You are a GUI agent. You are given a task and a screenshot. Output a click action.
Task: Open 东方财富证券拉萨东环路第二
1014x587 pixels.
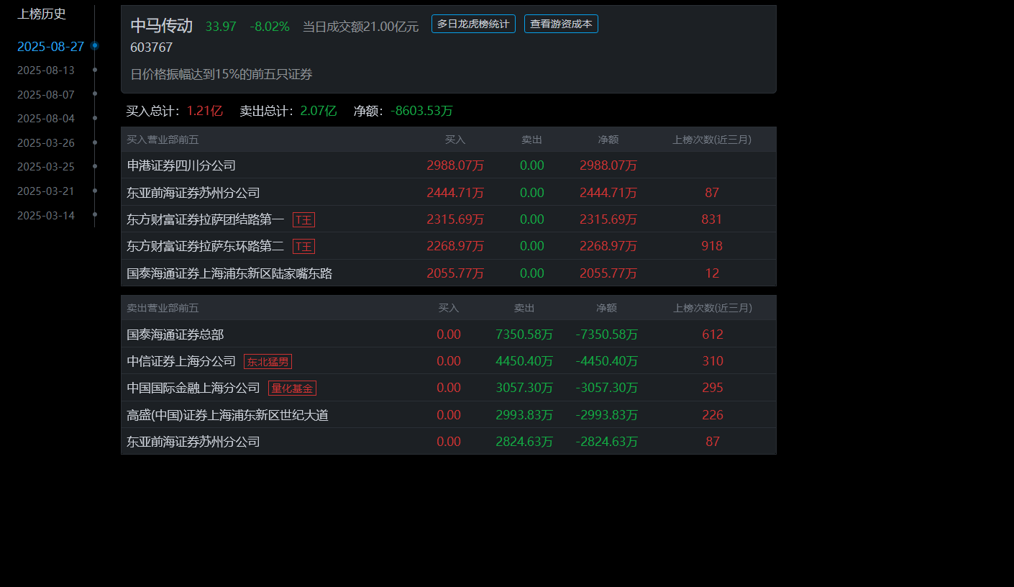click(x=206, y=246)
